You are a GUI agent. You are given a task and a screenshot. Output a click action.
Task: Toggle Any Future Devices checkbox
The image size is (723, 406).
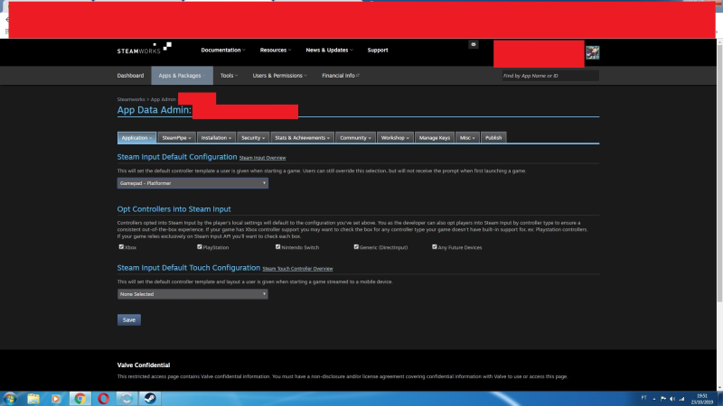click(435, 246)
